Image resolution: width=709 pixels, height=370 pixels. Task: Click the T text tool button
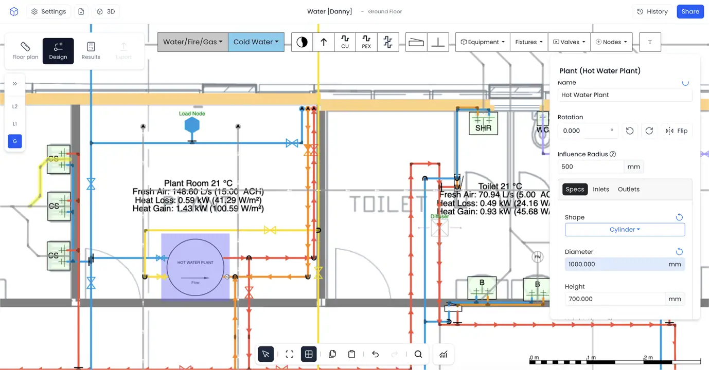(650, 42)
